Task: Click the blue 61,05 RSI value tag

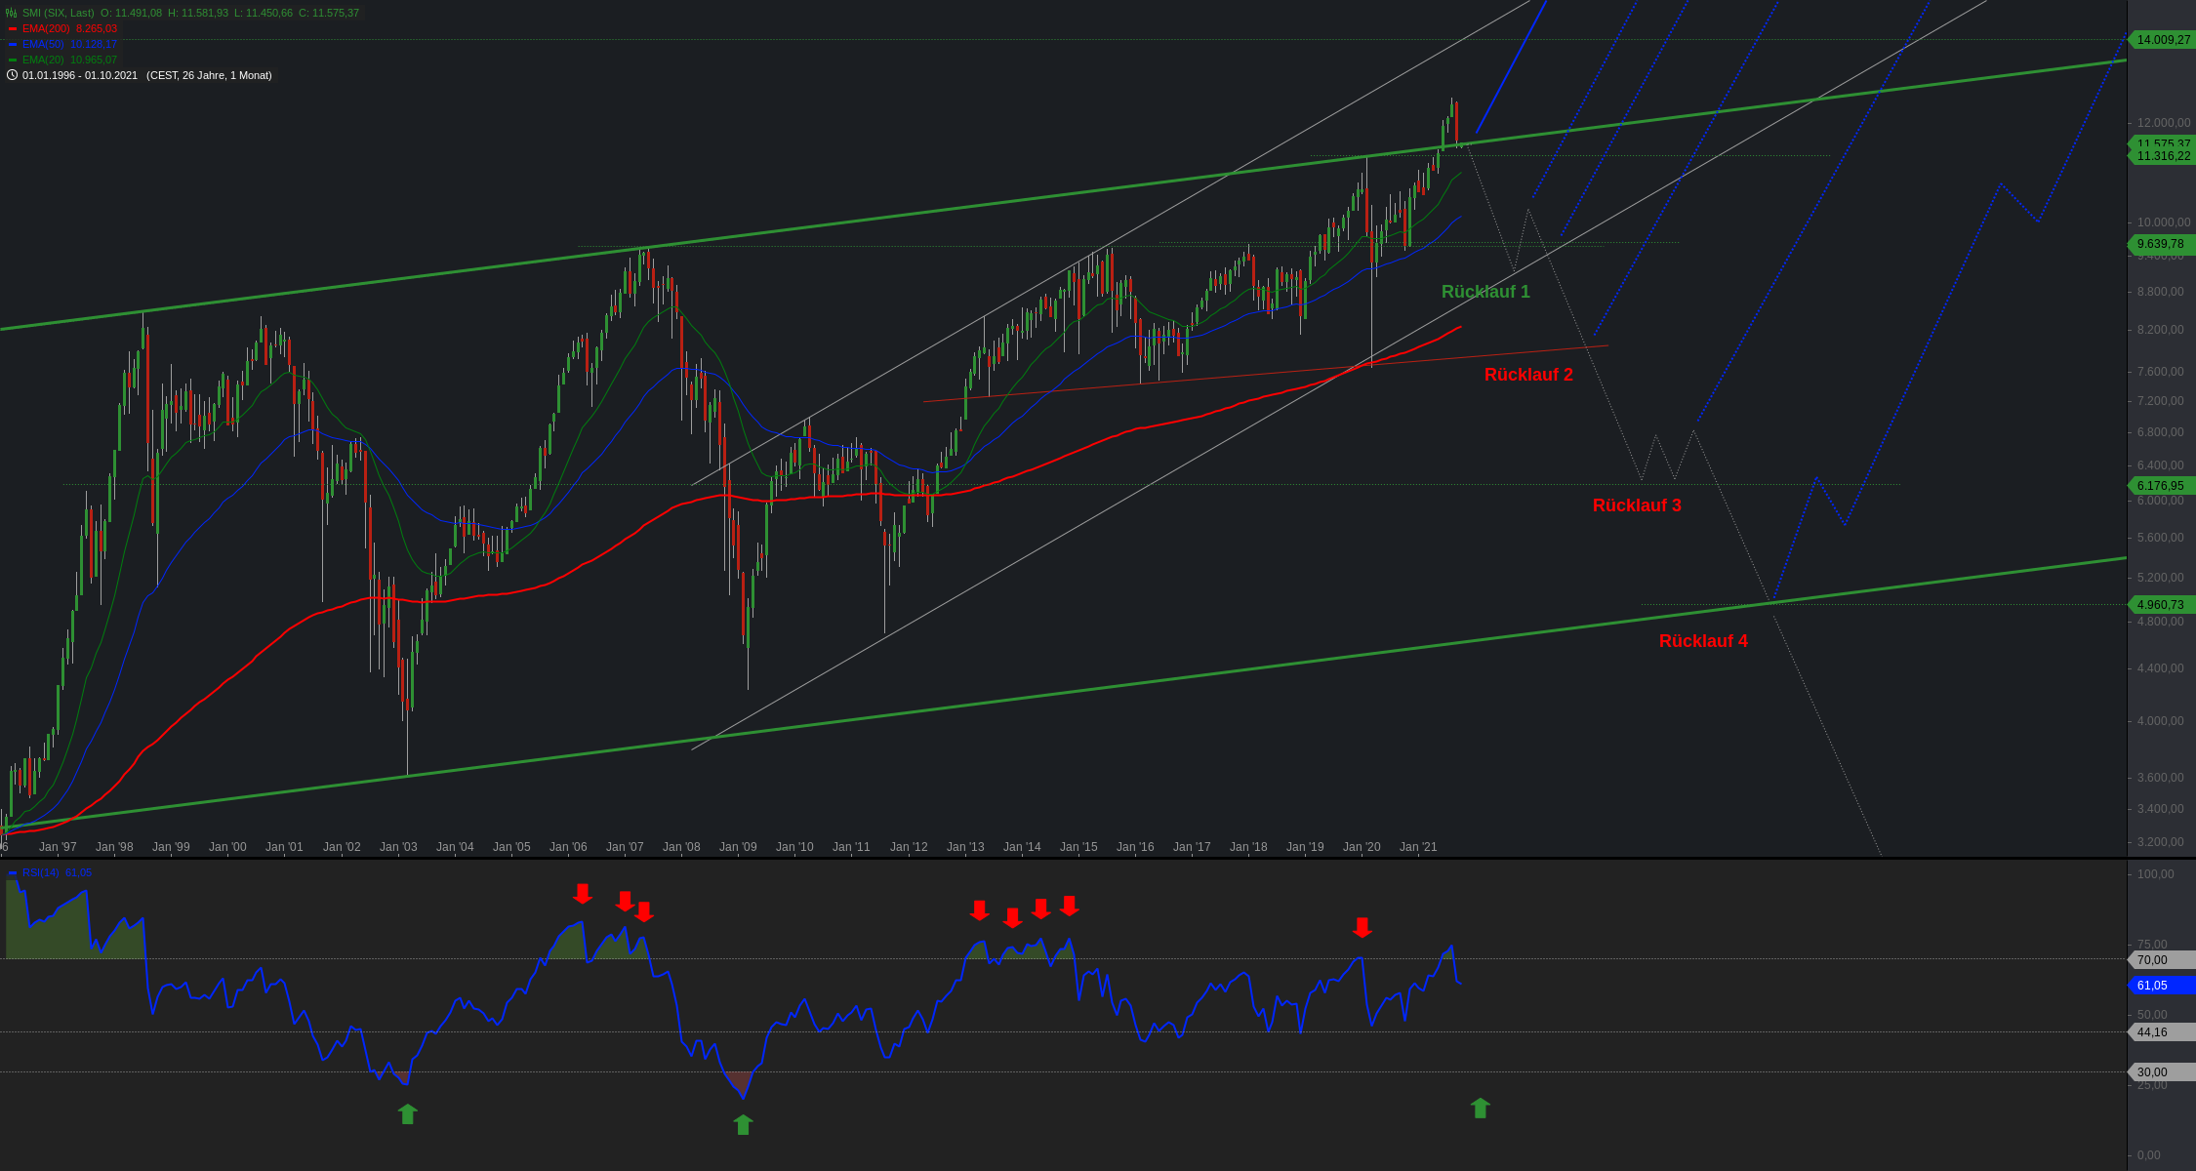Action: [x=2160, y=986]
